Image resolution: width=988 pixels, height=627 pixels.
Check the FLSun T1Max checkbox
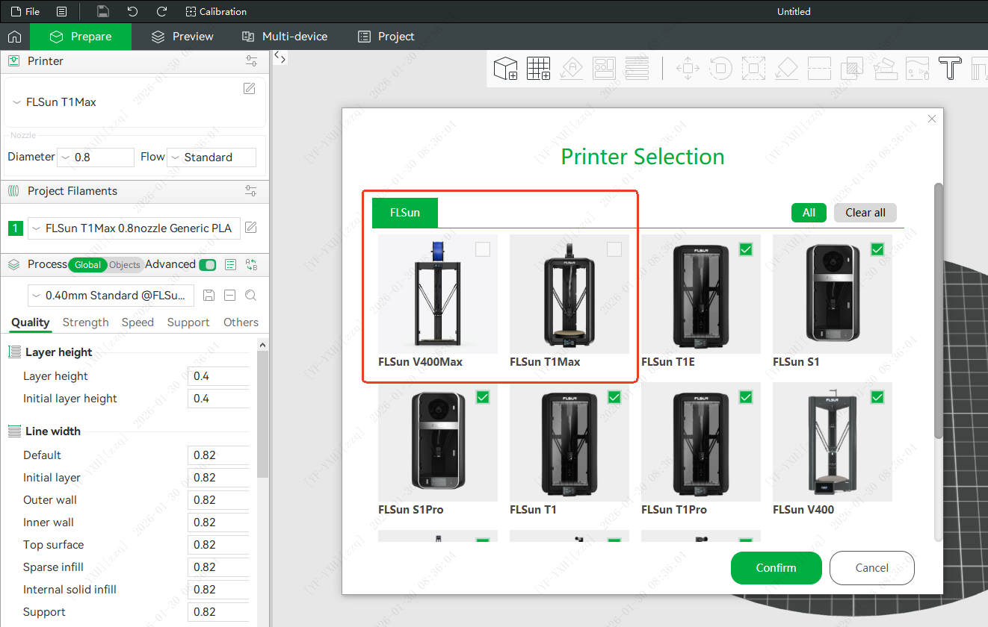(614, 249)
